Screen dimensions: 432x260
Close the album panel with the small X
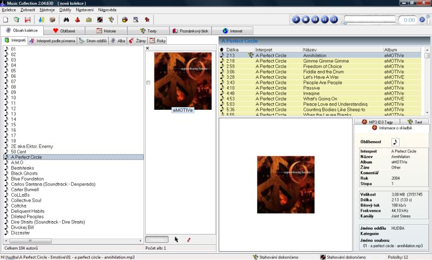(x=147, y=48)
